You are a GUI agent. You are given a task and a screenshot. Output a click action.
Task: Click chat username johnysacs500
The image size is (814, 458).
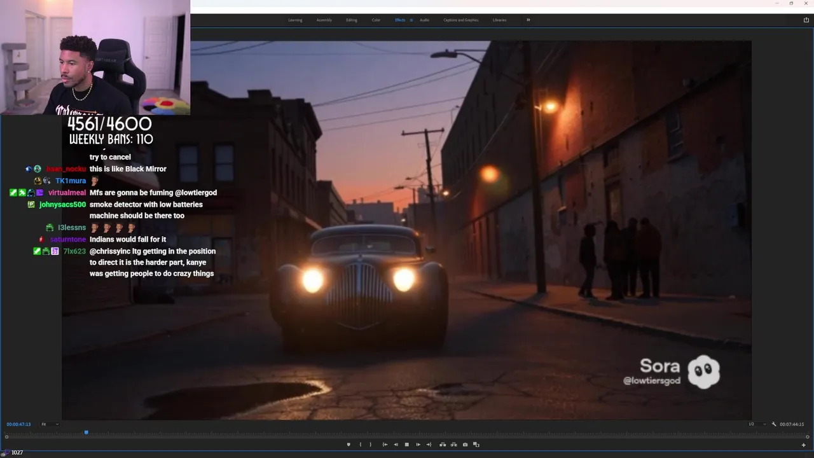pos(62,205)
